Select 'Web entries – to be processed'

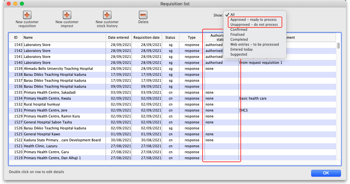pos(254,45)
